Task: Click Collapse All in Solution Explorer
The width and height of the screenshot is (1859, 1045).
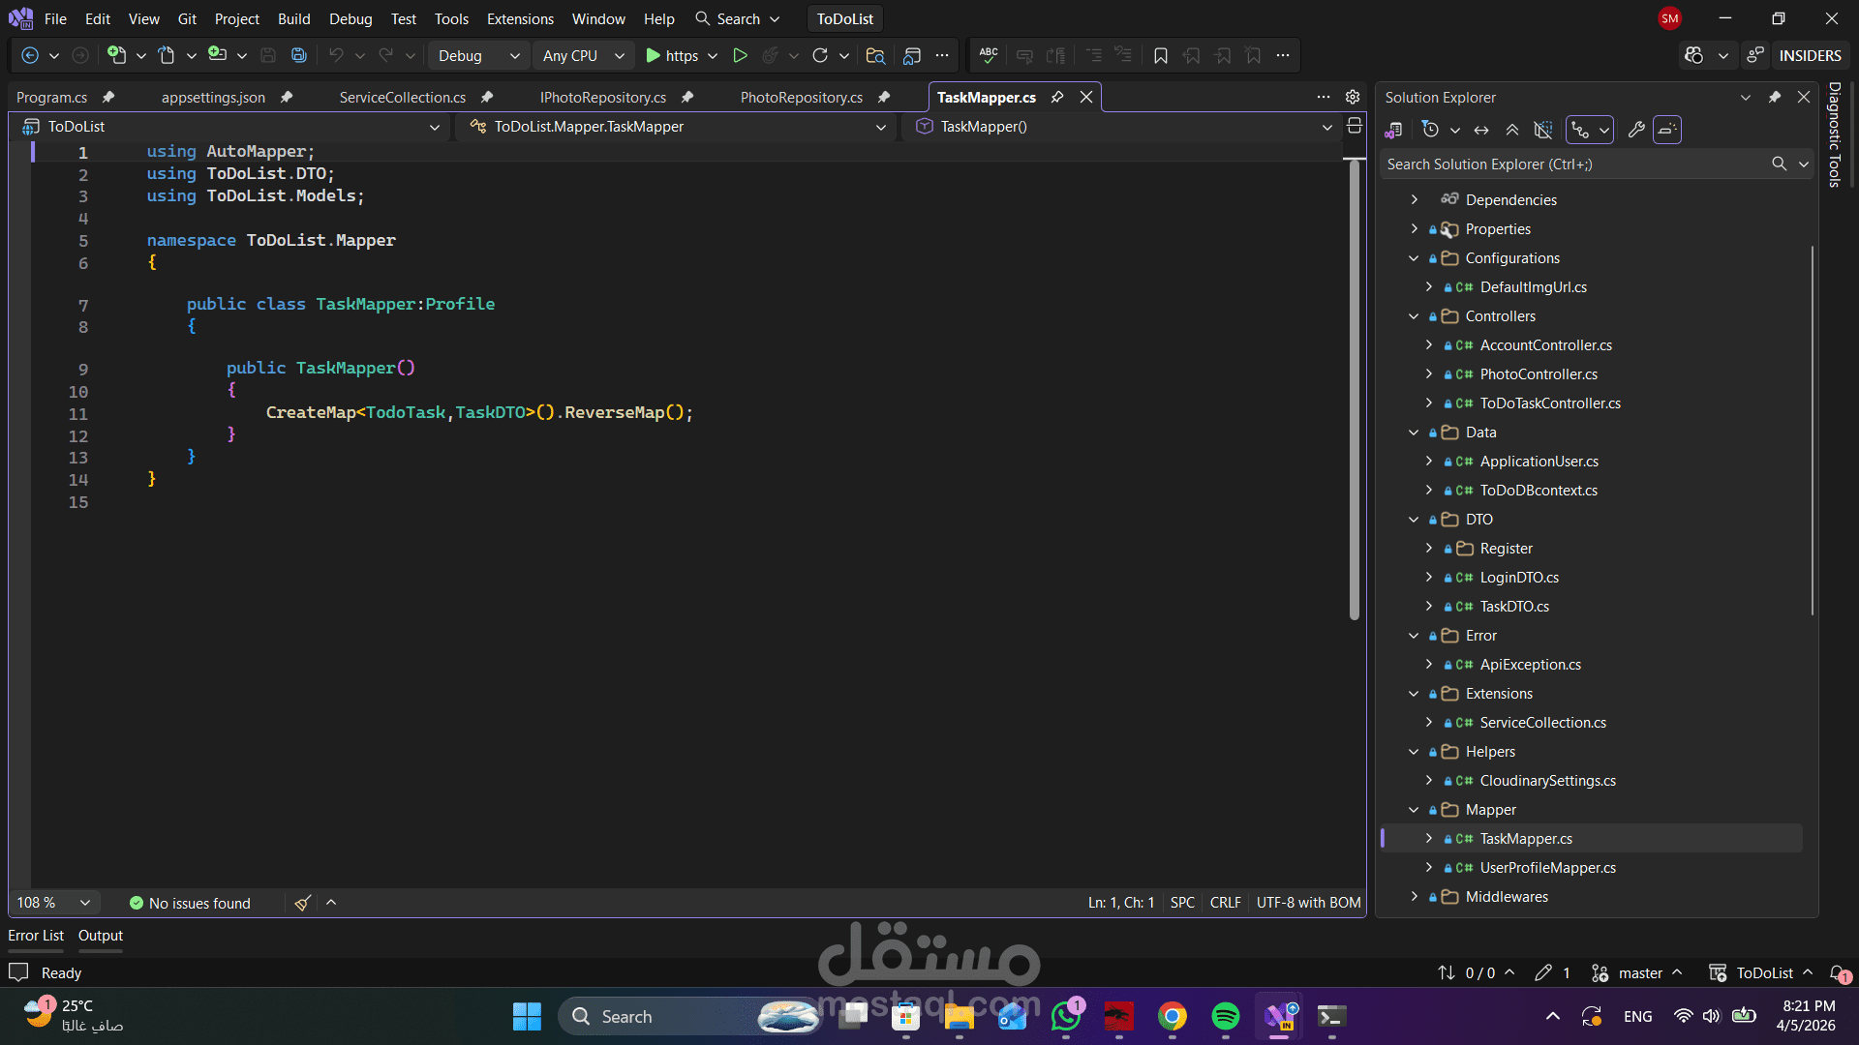Action: (x=1512, y=130)
